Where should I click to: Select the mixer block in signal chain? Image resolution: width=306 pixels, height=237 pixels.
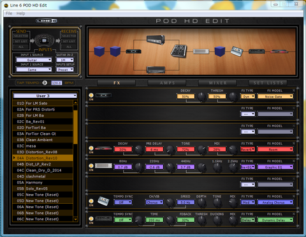click(x=178, y=51)
